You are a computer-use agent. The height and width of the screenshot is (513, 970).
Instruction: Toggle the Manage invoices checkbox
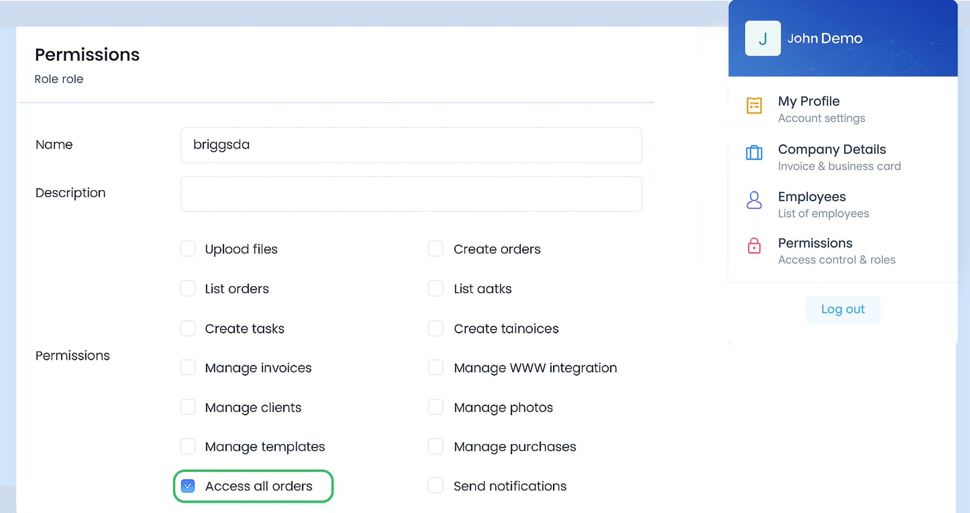(188, 367)
